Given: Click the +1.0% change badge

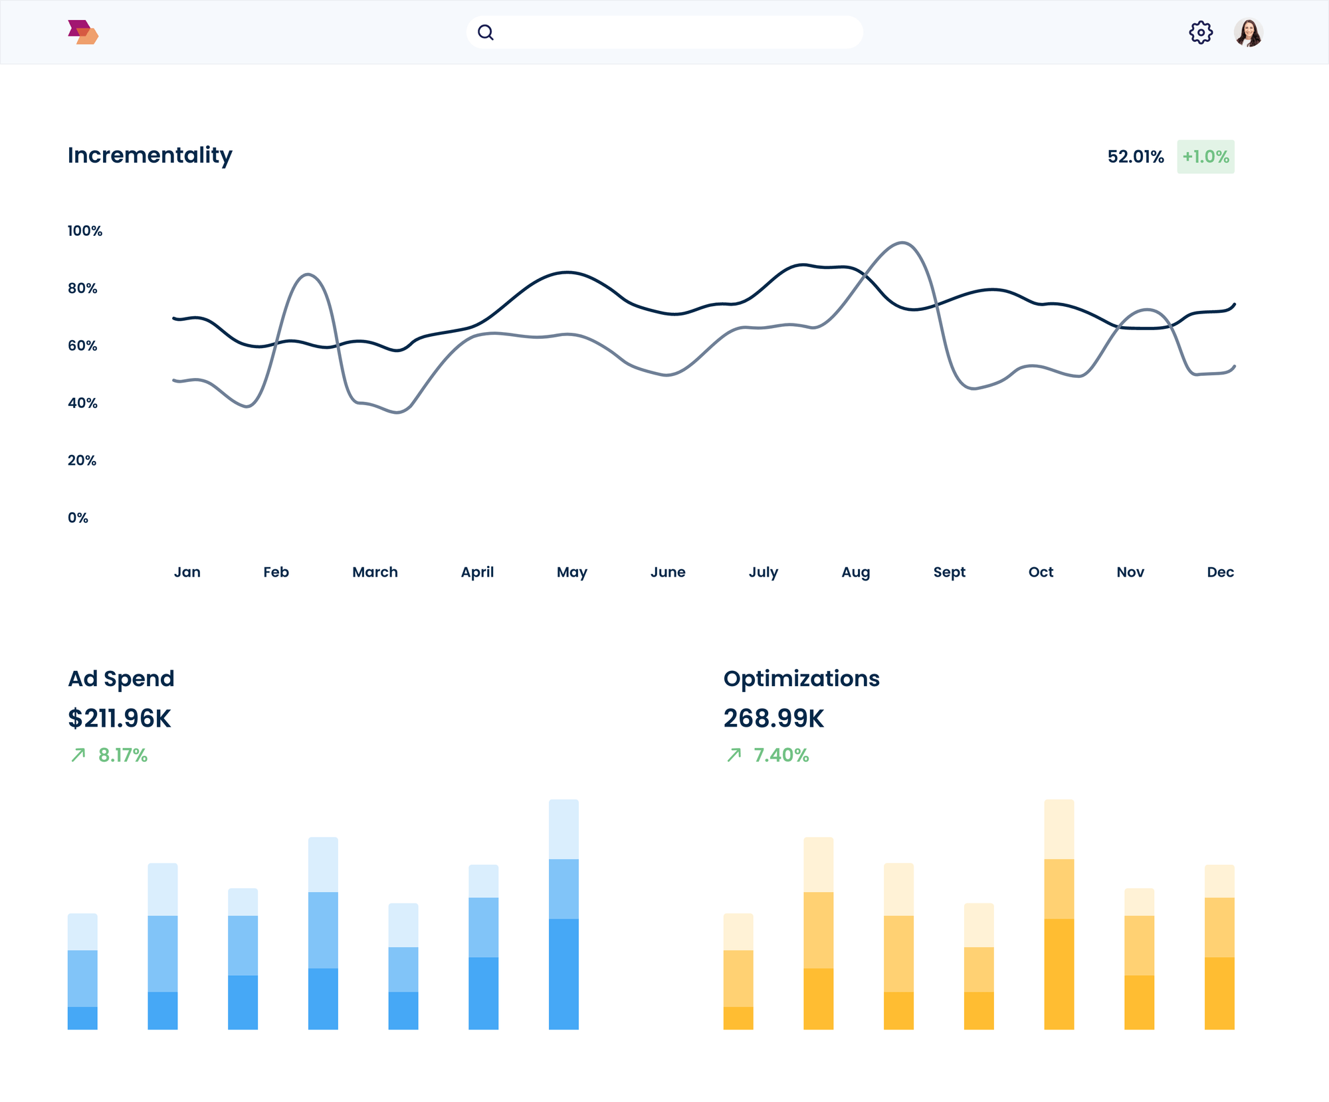Looking at the screenshot, I should [x=1205, y=157].
